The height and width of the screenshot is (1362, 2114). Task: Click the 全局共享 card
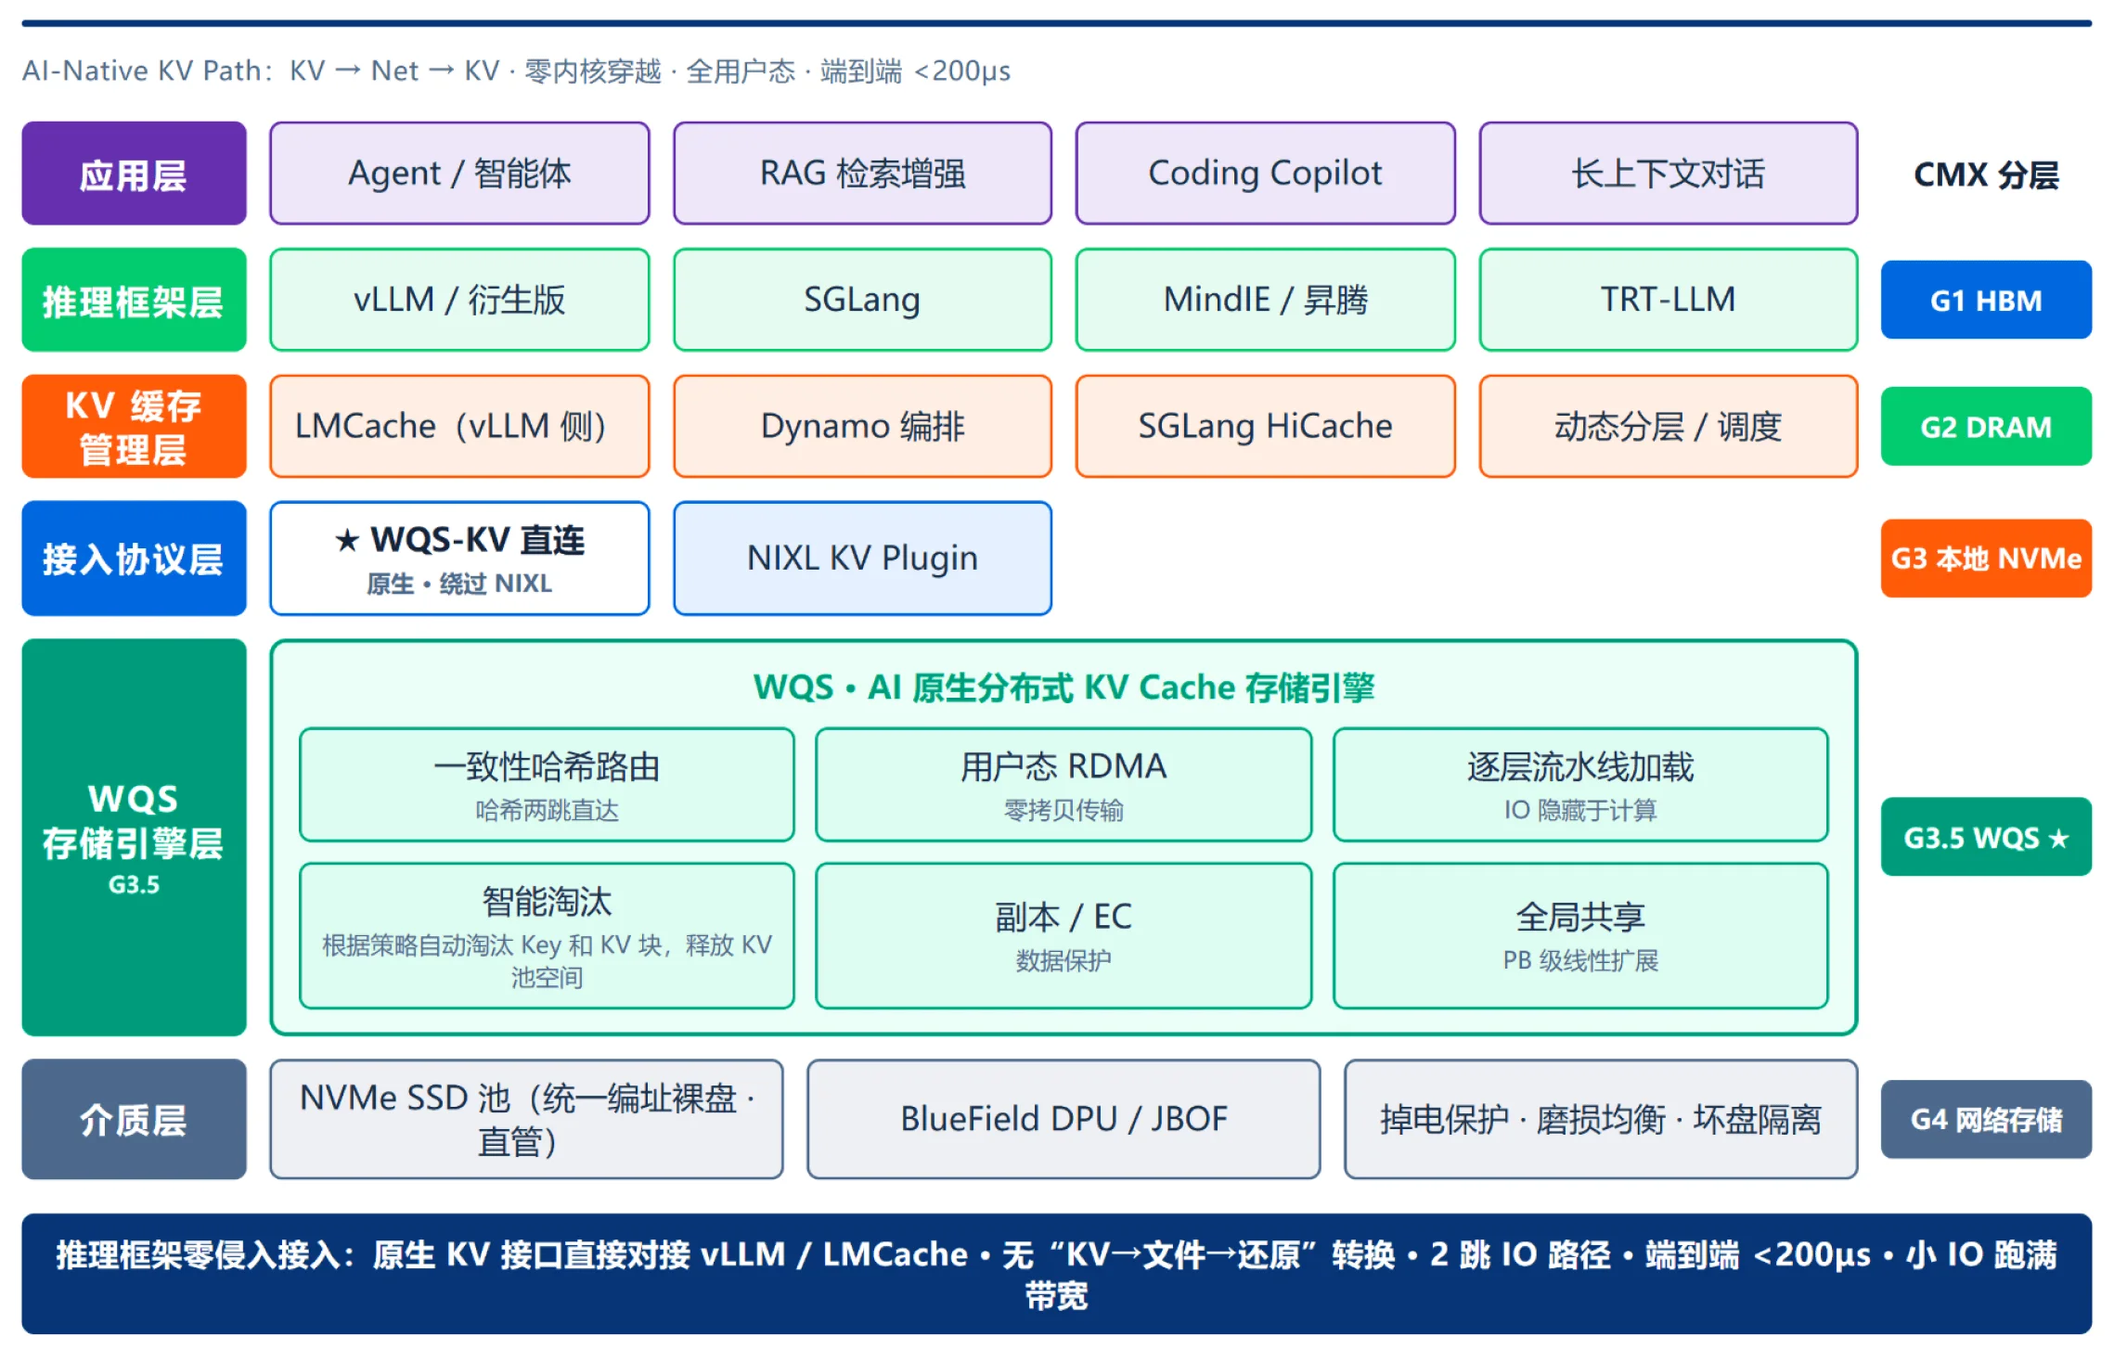pyautogui.click(x=1580, y=936)
